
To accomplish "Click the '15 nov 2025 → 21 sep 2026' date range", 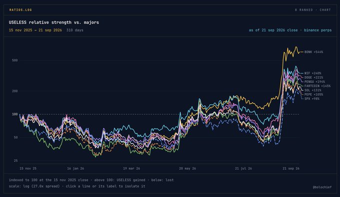I will [35, 30].
